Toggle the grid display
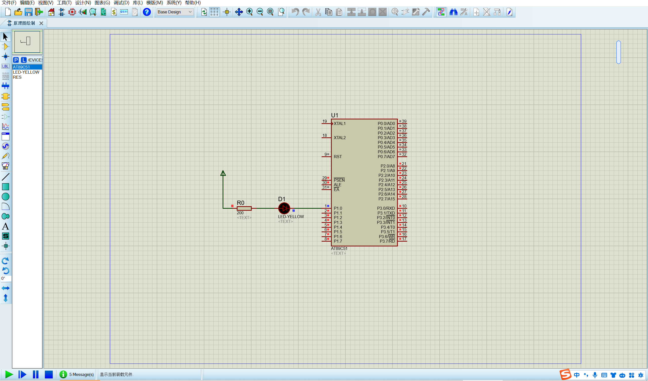 pyautogui.click(x=214, y=12)
